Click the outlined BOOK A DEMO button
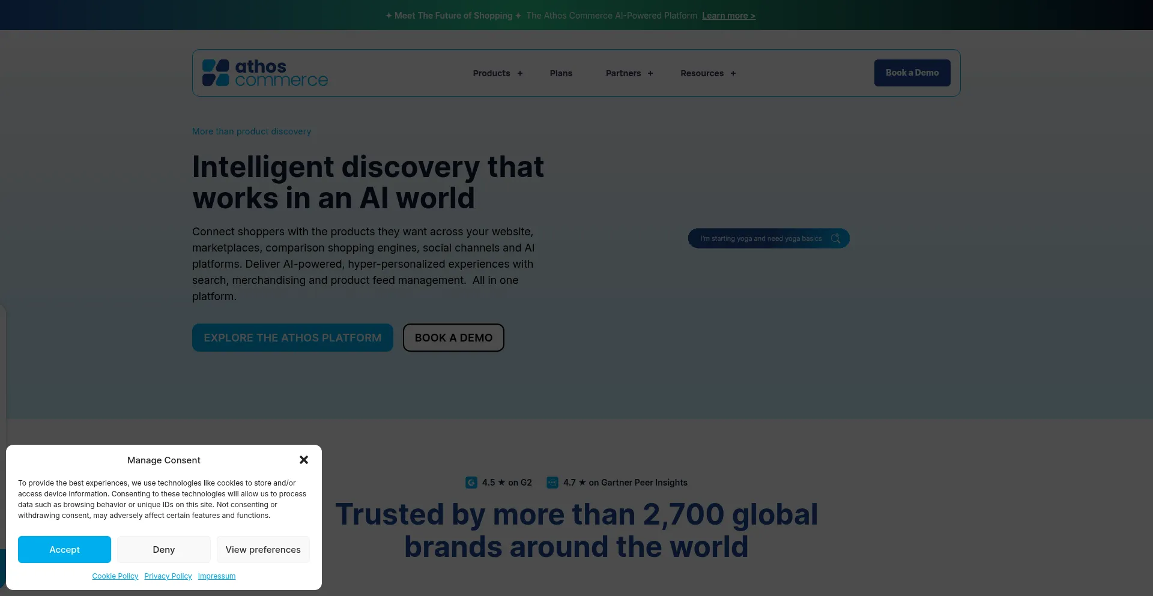The height and width of the screenshot is (596, 1153). click(453, 338)
